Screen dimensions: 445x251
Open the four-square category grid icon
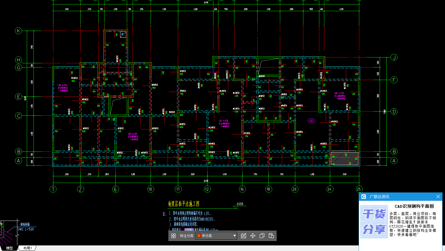[173, 236]
